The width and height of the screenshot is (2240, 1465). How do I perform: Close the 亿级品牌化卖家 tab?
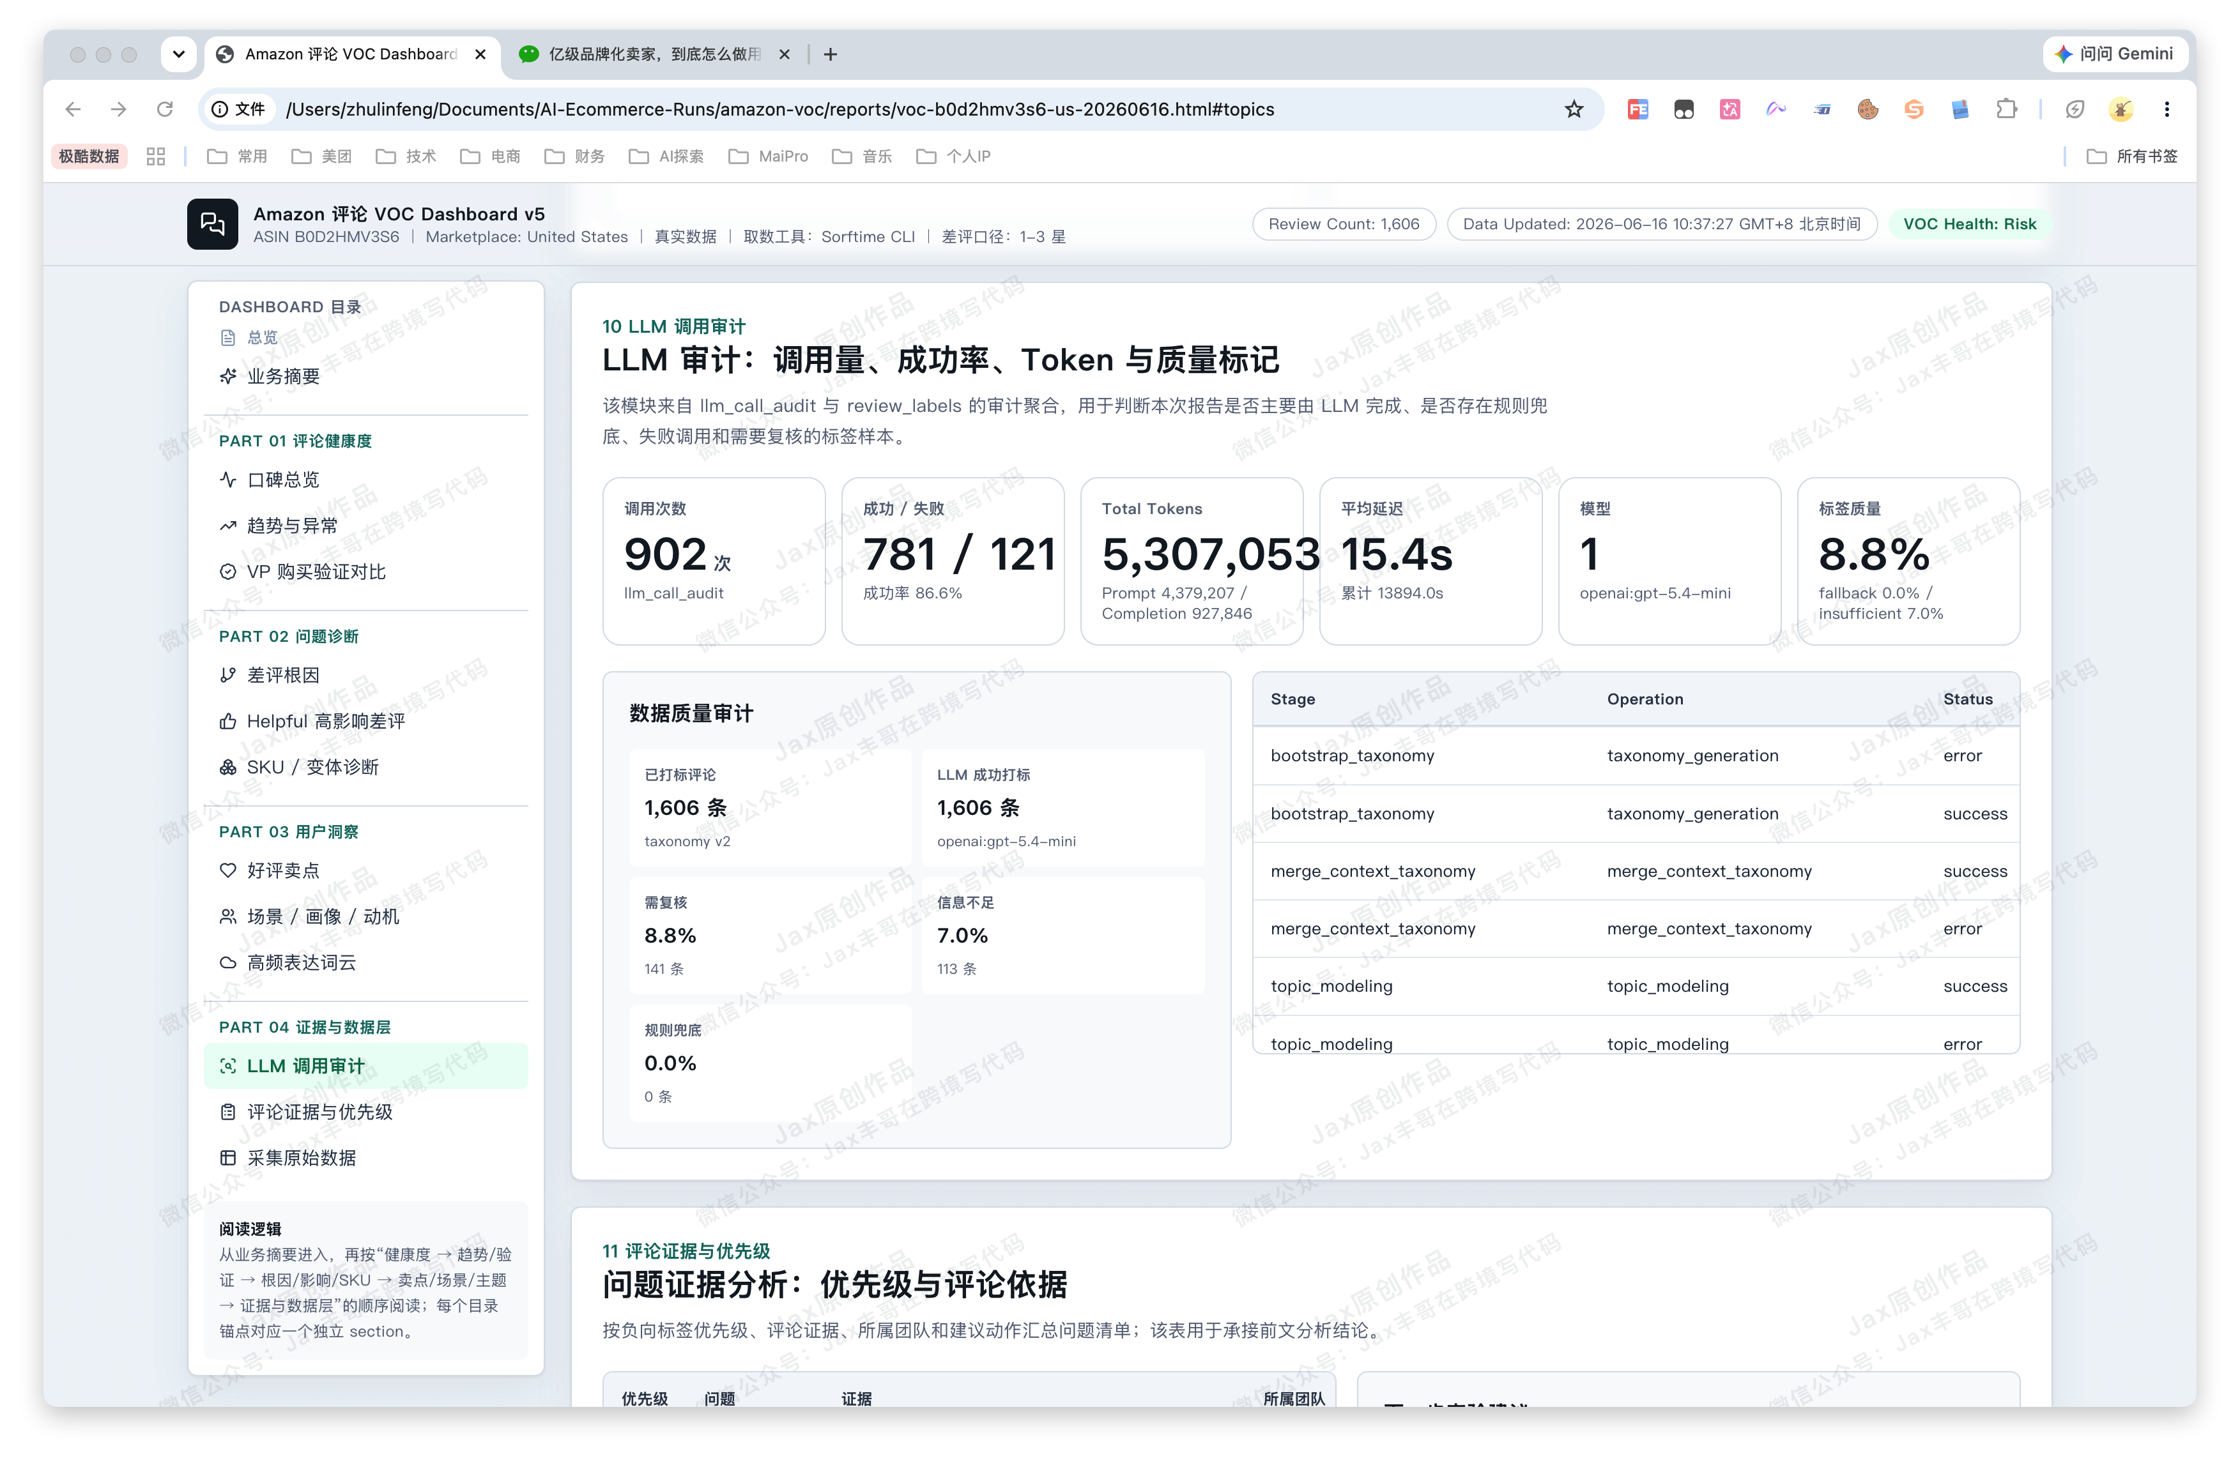click(x=784, y=54)
